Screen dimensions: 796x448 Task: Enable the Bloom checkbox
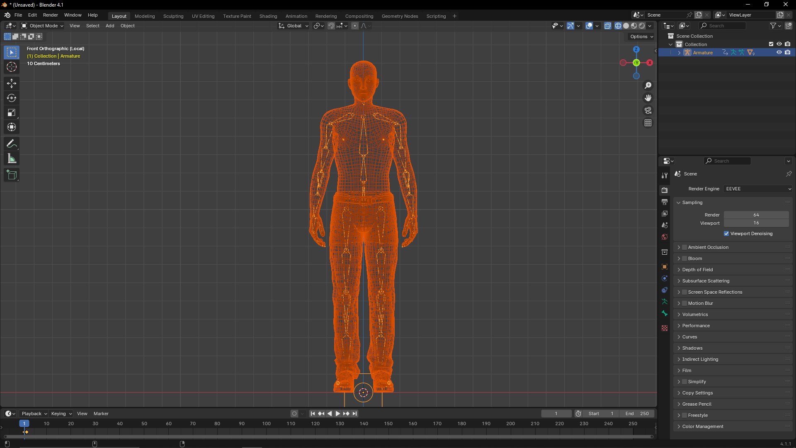click(x=684, y=258)
